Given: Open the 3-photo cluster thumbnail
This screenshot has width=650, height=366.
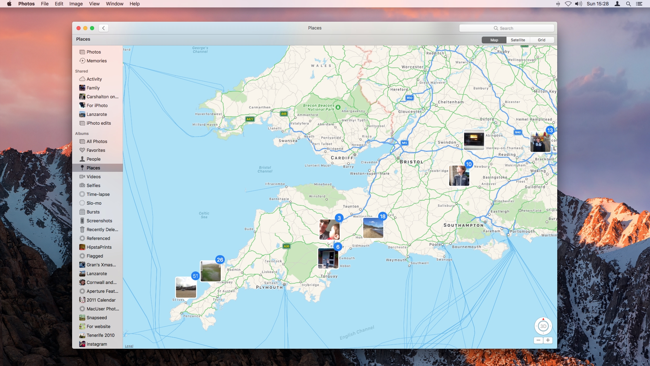Looking at the screenshot, I should click(329, 229).
